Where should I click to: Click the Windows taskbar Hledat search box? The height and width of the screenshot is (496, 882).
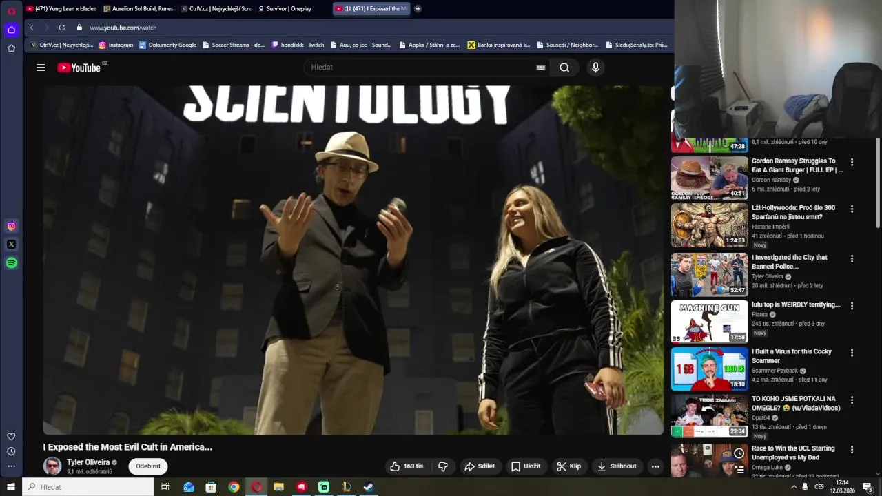tap(88, 487)
